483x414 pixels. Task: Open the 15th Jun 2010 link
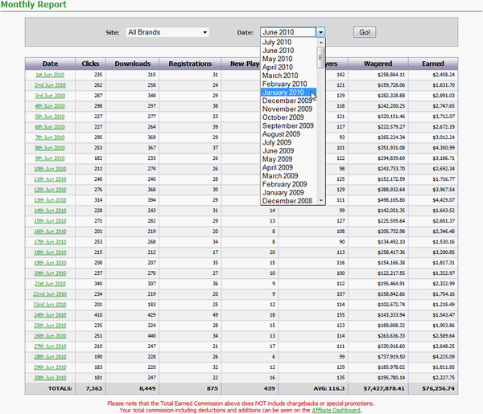coord(50,221)
